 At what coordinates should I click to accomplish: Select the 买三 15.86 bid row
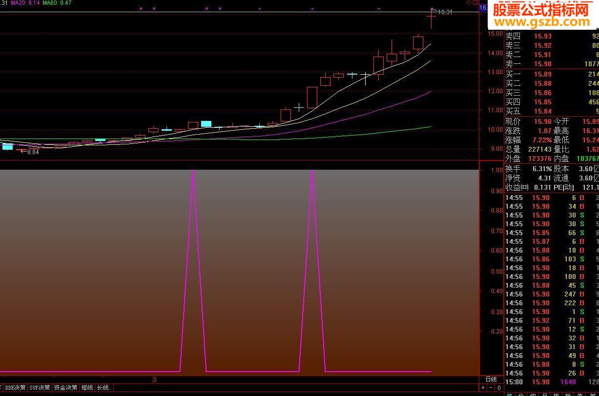point(552,93)
